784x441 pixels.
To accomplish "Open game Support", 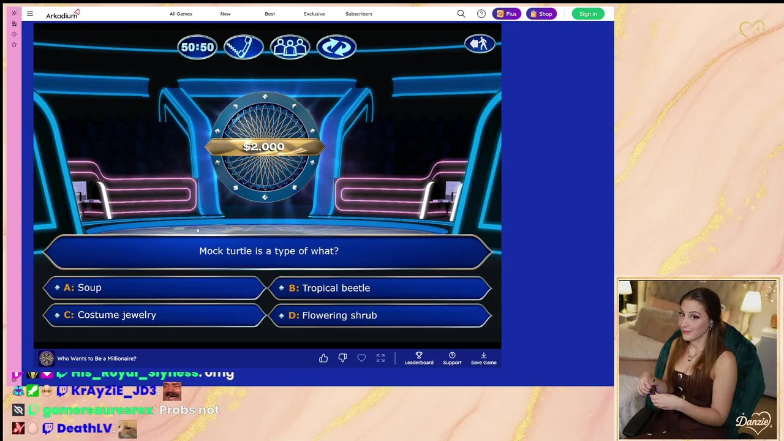I will (x=452, y=358).
